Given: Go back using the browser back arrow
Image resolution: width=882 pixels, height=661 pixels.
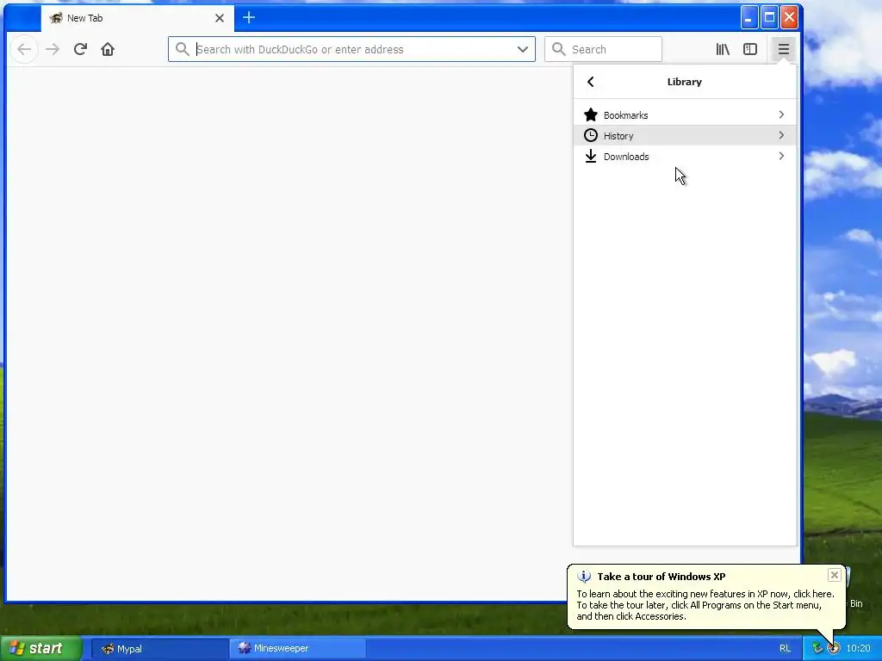Looking at the screenshot, I should click(24, 49).
